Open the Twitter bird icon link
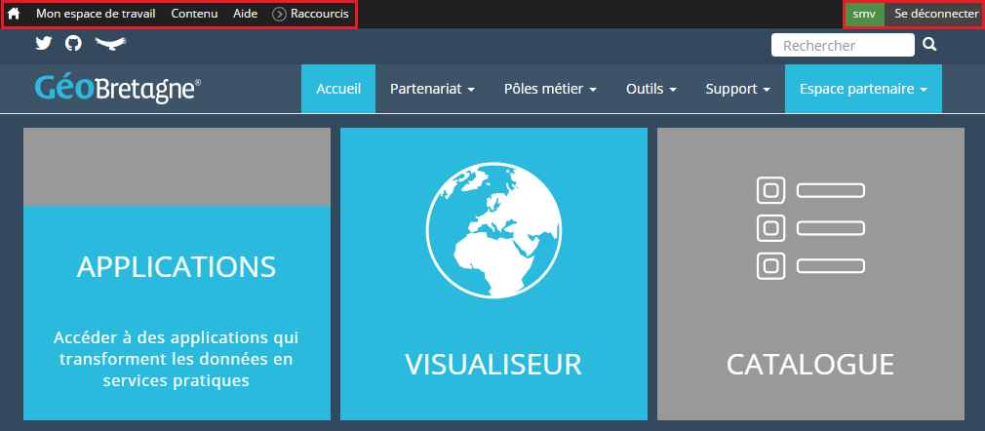The image size is (985, 431). click(43, 43)
